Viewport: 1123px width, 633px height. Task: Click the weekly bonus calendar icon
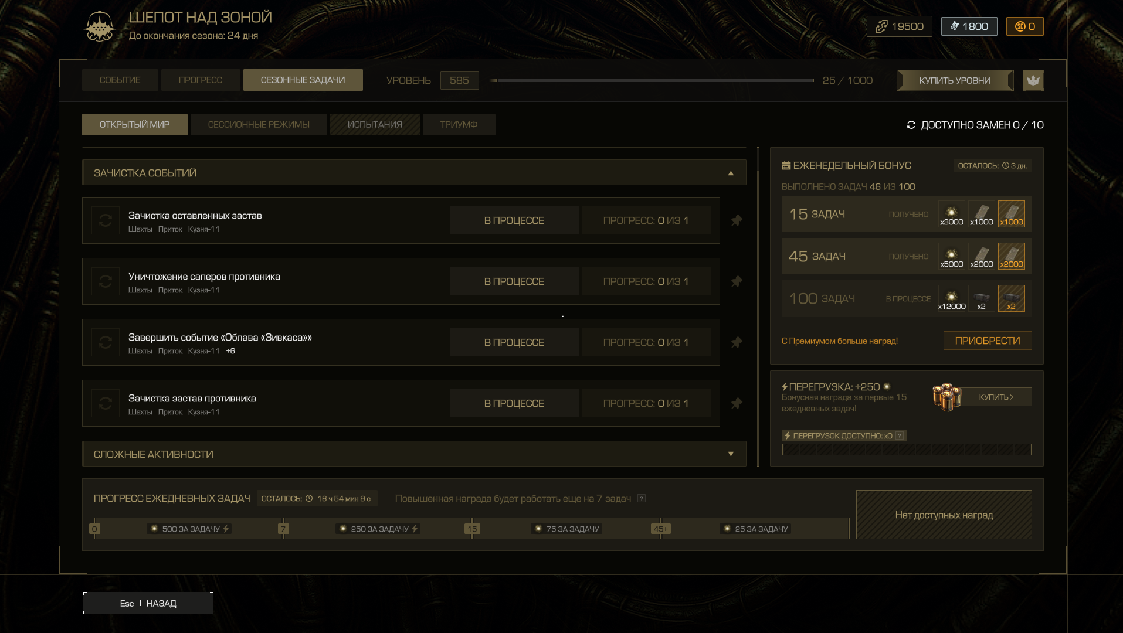pos(786,166)
